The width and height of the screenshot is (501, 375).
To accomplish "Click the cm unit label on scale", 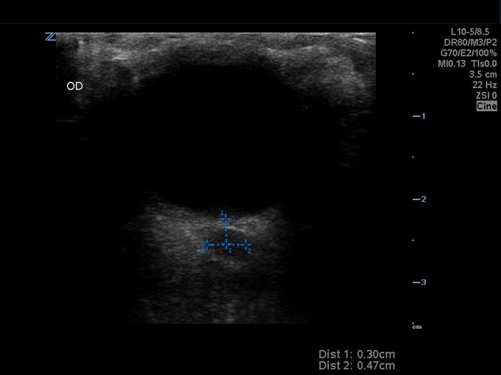I will (417, 327).
